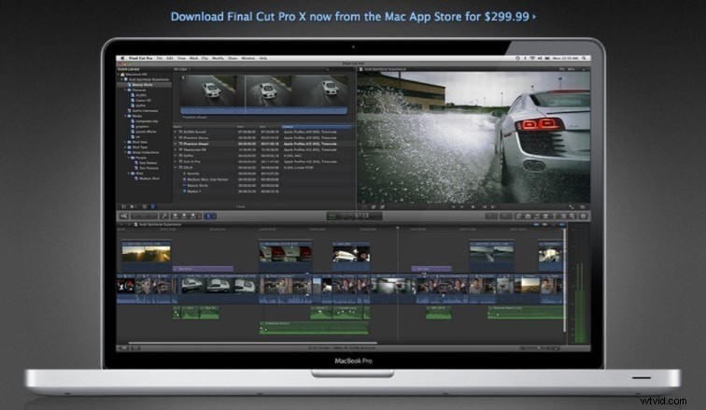Toggle timeline skimming button

click(536, 224)
